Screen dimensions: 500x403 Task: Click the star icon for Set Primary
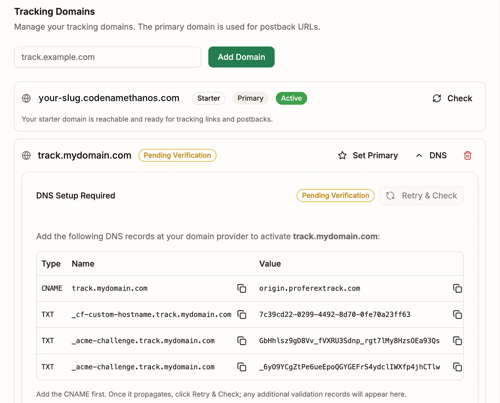[x=342, y=156]
